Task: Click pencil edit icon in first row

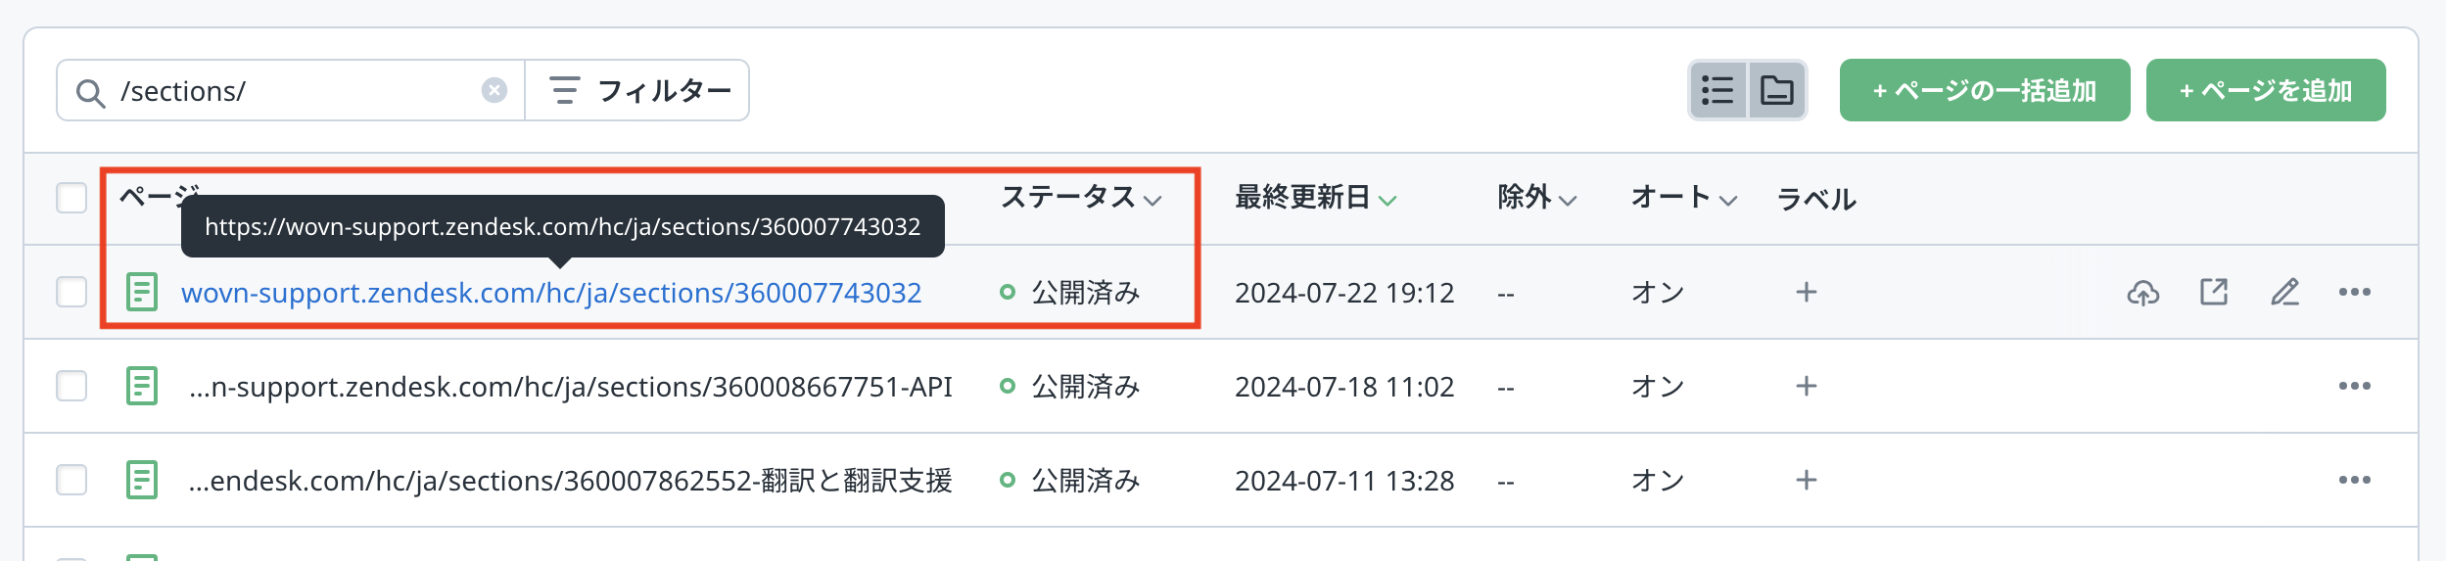Action: [x=2284, y=292]
